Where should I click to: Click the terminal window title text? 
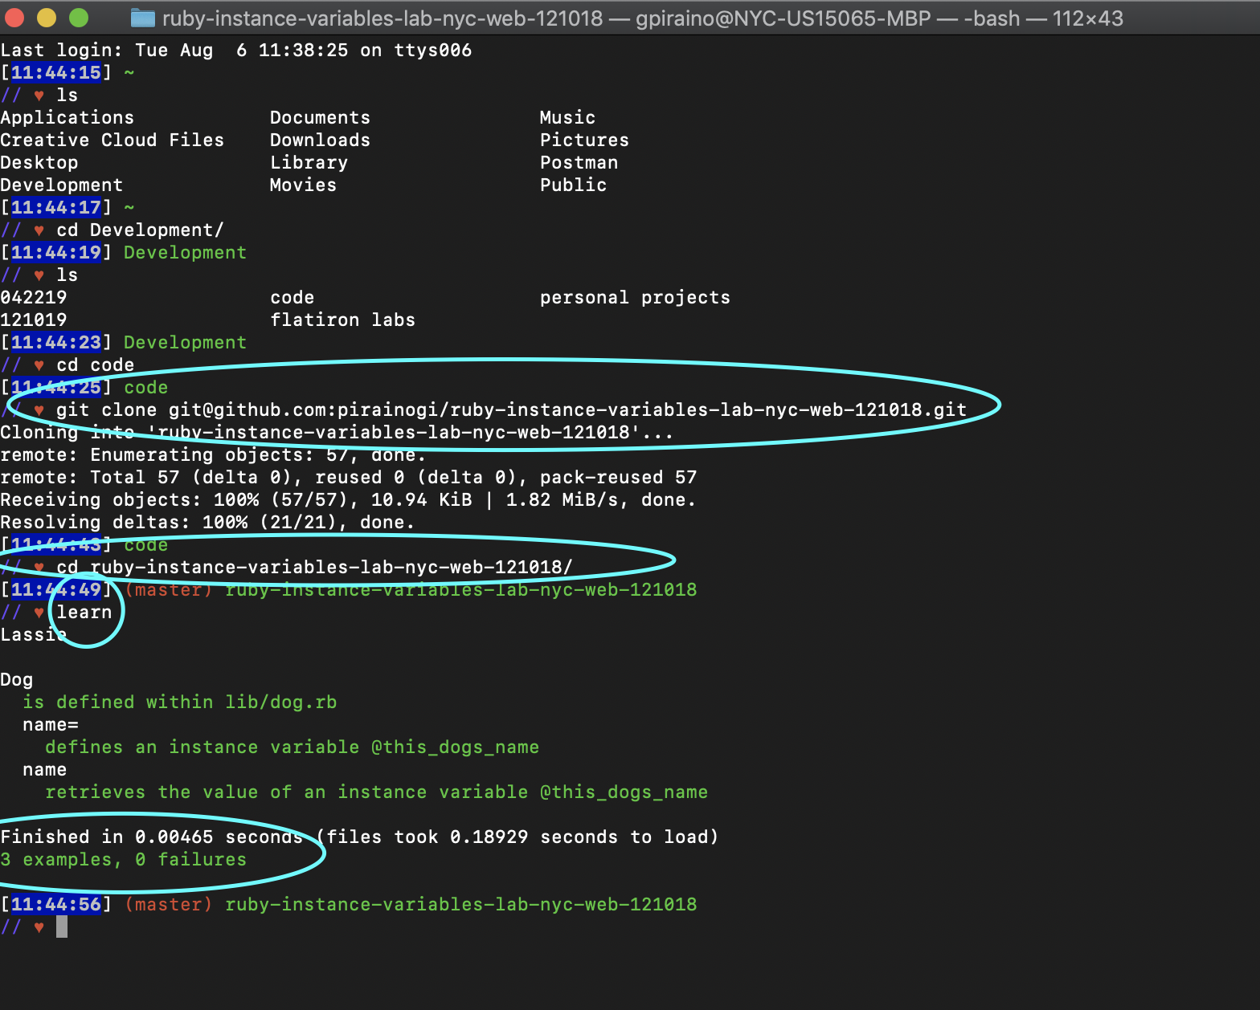[642, 18]
